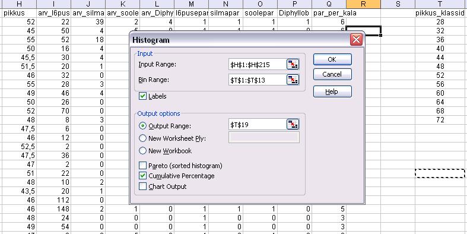Select highlighted column R header

tap(363, 4)
